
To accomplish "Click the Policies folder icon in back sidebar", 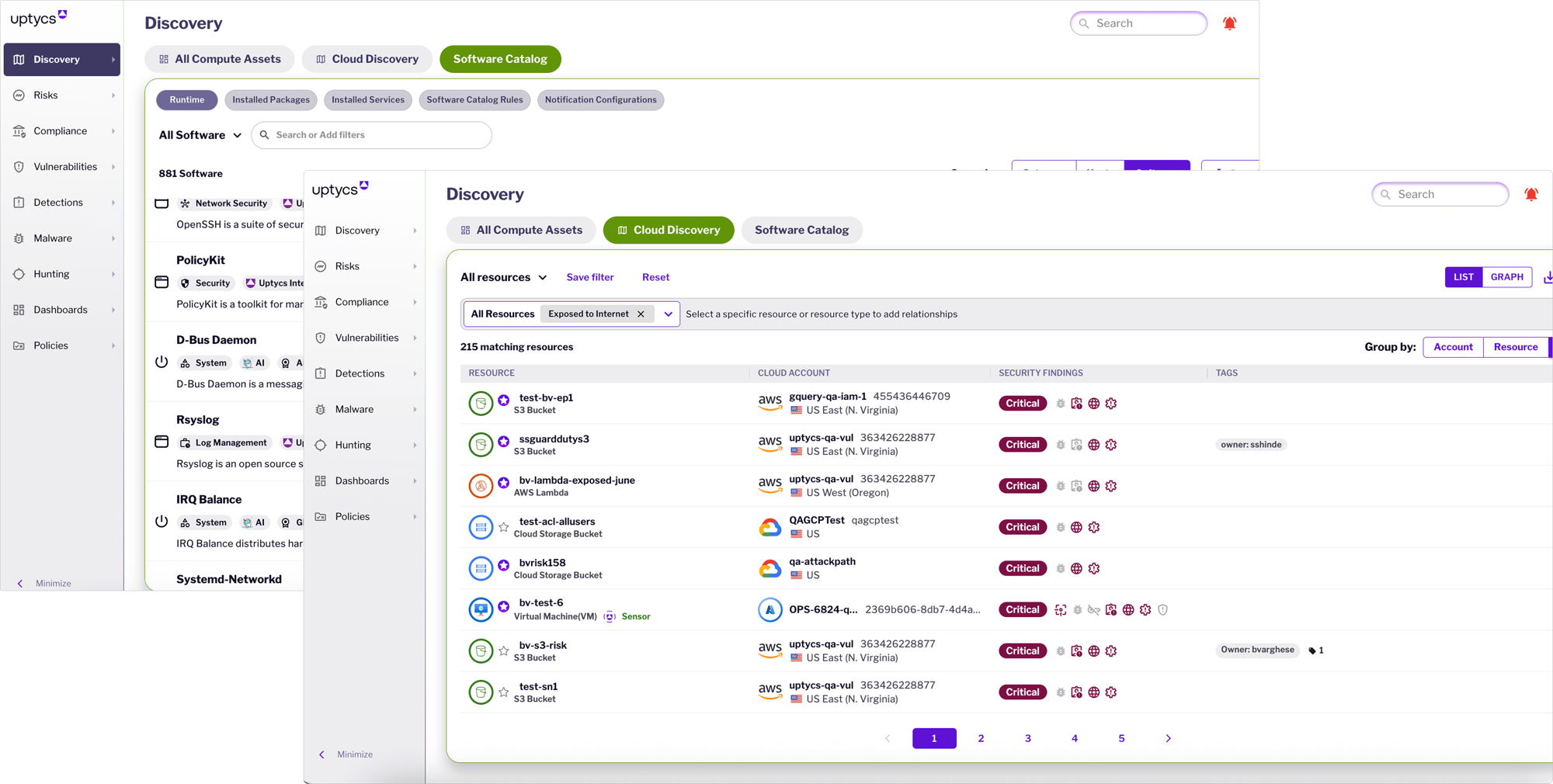I will 19,345.
